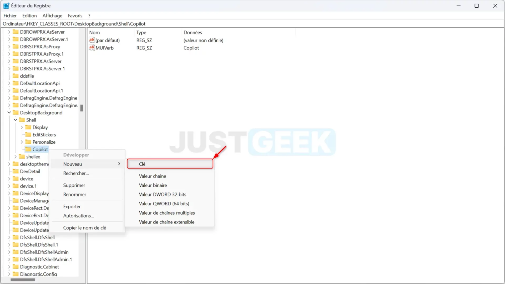Click Affichage menu item

[52, 16]
